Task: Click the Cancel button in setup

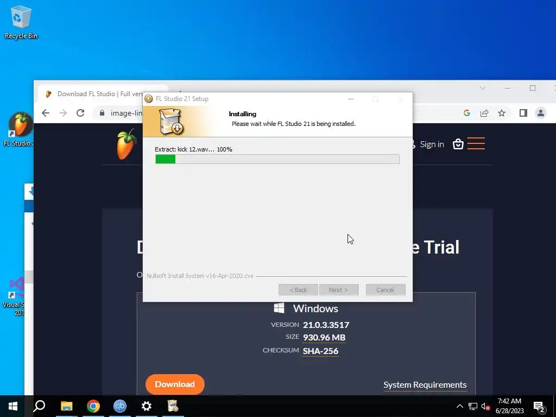Action: click(x=386, y=290)
